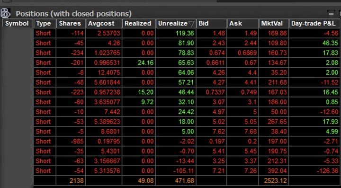Sort by the Type column header
Screen dimensions: 341x188
click(x=45, y=24)
